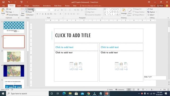This screenshot has height=96, width=170.
Task: Click the Reset slide button
Action: 29,12
